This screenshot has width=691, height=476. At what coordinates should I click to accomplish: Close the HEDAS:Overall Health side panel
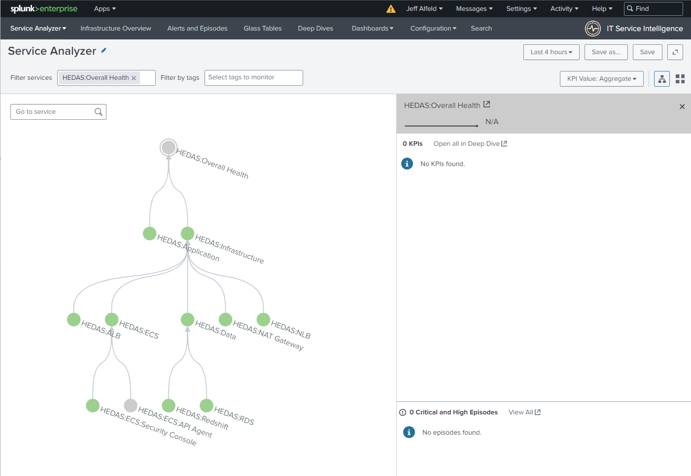click(682, 106)
